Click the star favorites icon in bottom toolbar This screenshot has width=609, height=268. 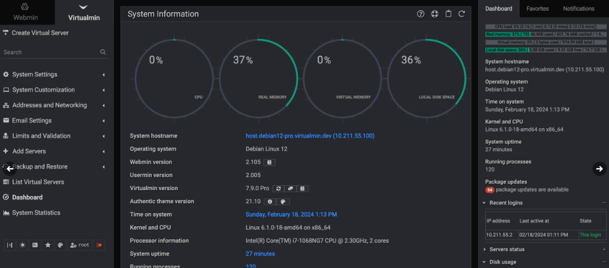[48, 245]
